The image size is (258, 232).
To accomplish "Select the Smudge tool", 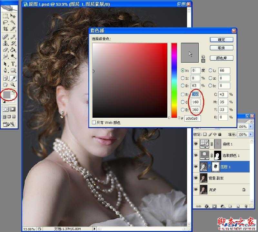I will coord(5,56).
